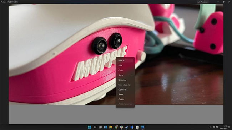Open the Widgets taskbar icon
232x130 pixels.
tap(106, 127)
